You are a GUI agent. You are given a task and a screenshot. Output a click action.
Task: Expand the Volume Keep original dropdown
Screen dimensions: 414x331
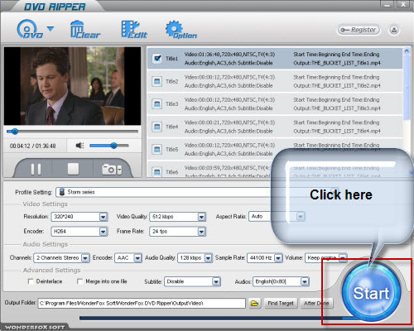coord(343,258)
